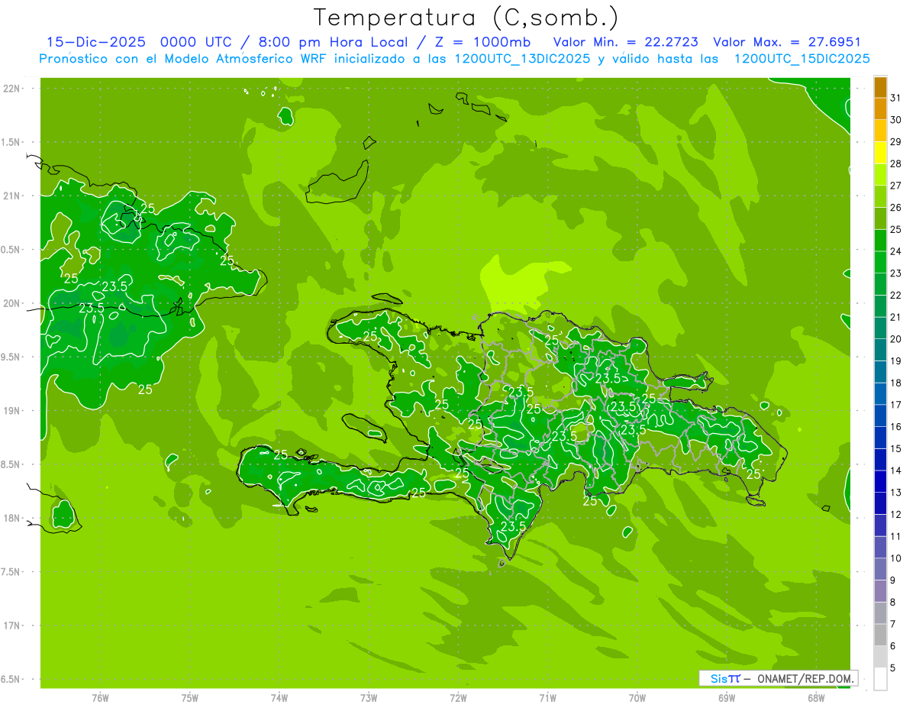Click the "19N" latitude axis label
Image resolution: width=916 pixels, height=708 pixels.
(x=12, y=411)
